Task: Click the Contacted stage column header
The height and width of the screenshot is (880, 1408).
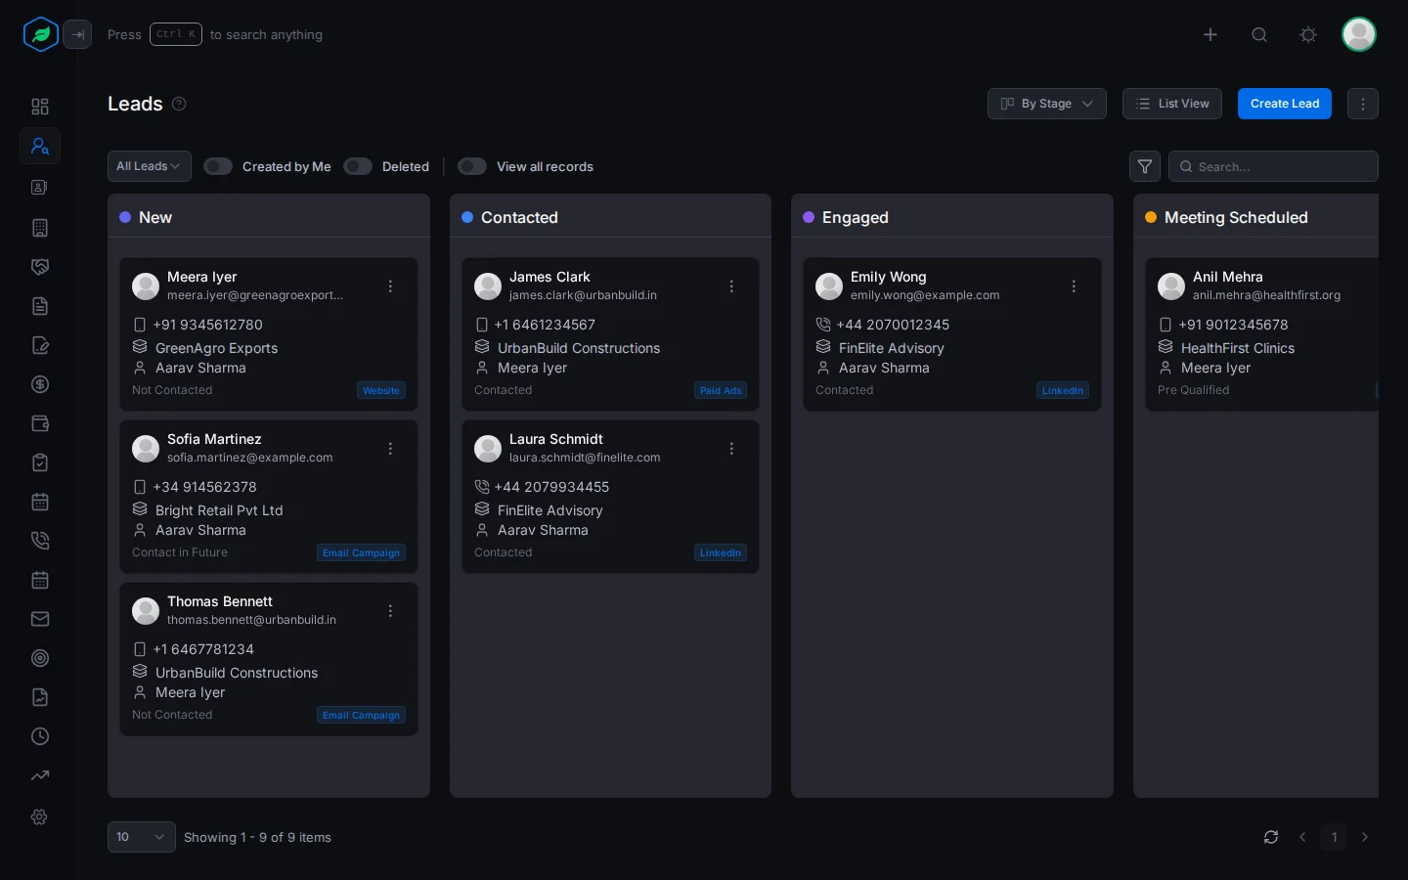Action: coord(610,217)
